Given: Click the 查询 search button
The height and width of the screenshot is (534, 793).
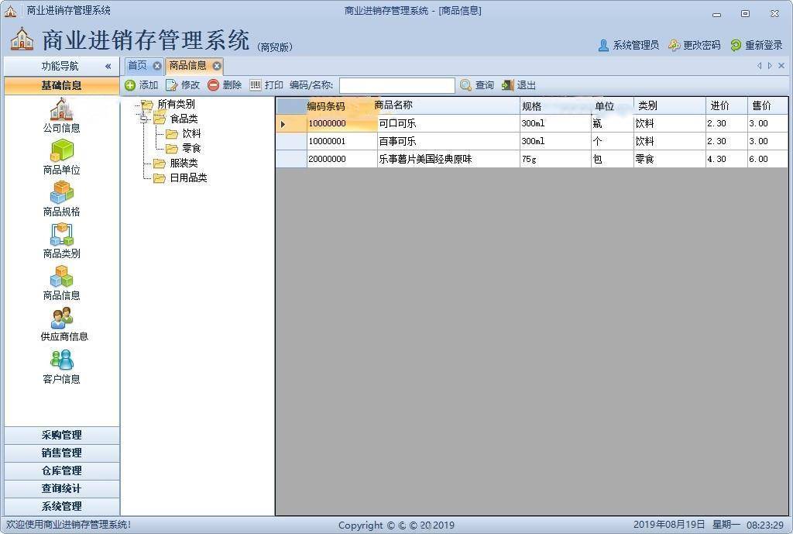Looking at the screenshot, I should [477, 85].
